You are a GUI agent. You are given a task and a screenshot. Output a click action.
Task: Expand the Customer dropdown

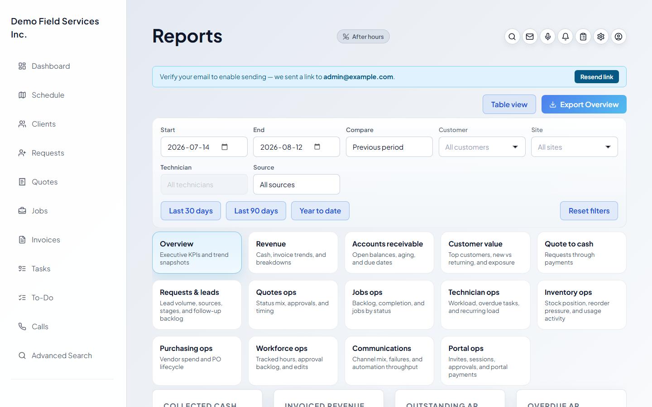pyautogui.click(x=482, y=147)
